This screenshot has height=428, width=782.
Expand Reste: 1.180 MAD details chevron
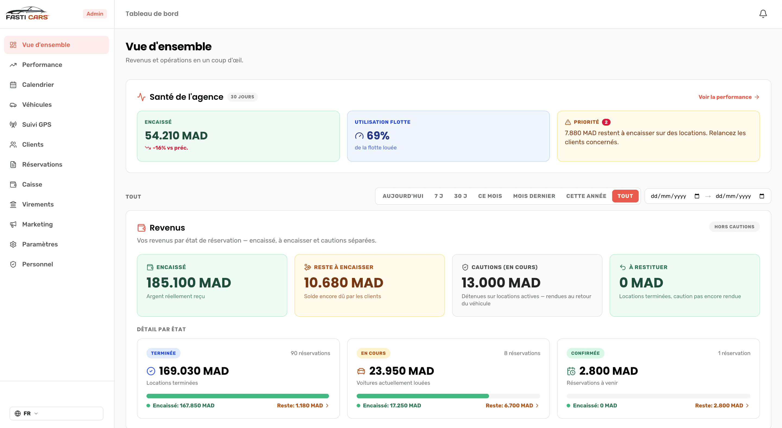327,405
